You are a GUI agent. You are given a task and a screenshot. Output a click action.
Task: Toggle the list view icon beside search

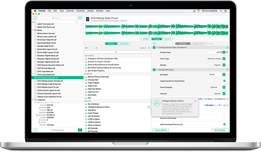(80, 18)
